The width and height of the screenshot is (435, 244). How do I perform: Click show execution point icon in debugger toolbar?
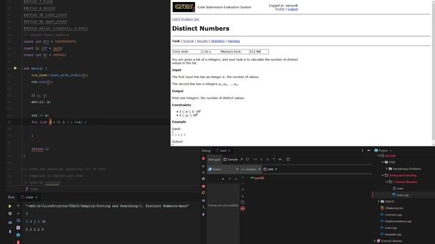pyautogui.click(x=247, y=159)
